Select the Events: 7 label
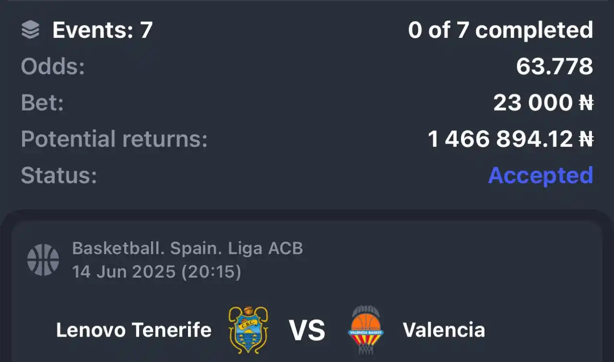This screenshot has width=614, height=362. tap(102, 30)
